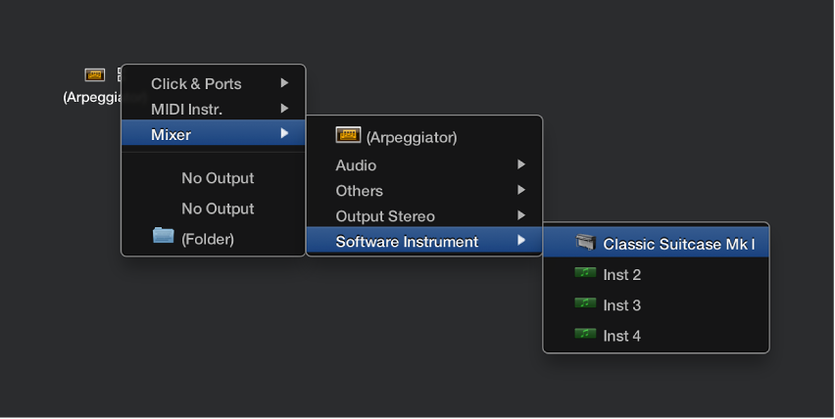Screen dimensions: 835x419
Task: Open the Click & Ports submenu
Action: 214,83
